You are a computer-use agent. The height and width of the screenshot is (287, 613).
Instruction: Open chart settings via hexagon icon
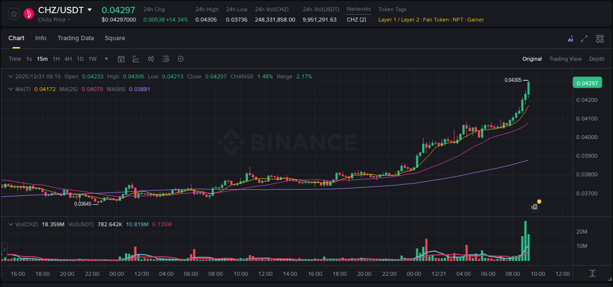click(x=180, y=59)
